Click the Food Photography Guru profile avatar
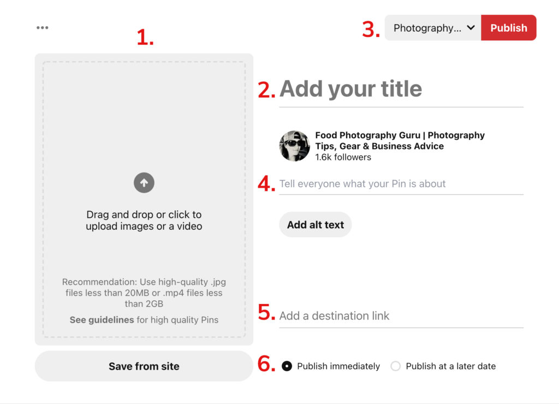 [295, 146]
